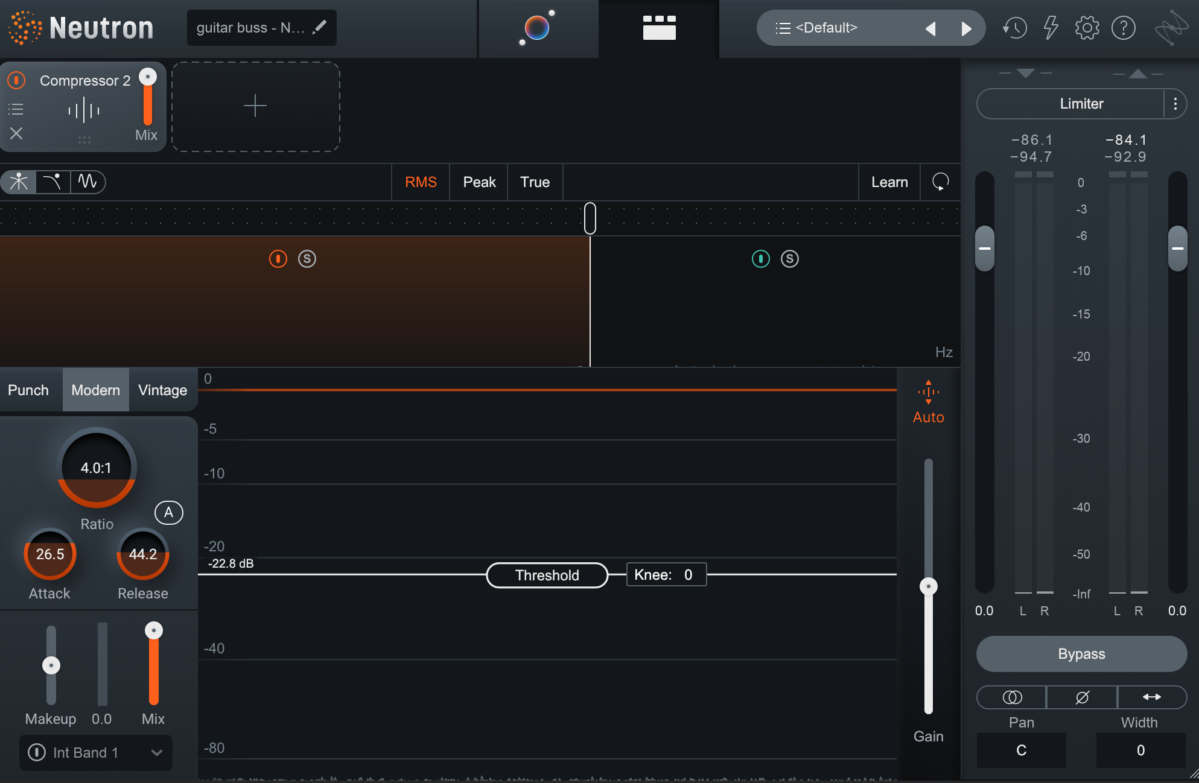
Task: Click the Release knob 44.2
Action: [x=143, y=554]
